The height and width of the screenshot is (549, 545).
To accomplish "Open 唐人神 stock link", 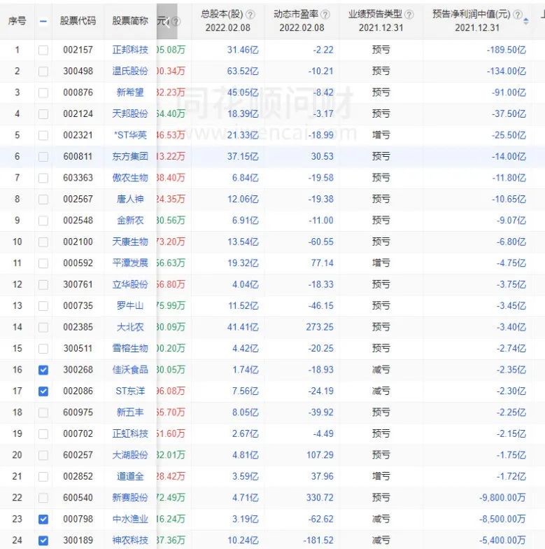I will [x=130, y=199].
